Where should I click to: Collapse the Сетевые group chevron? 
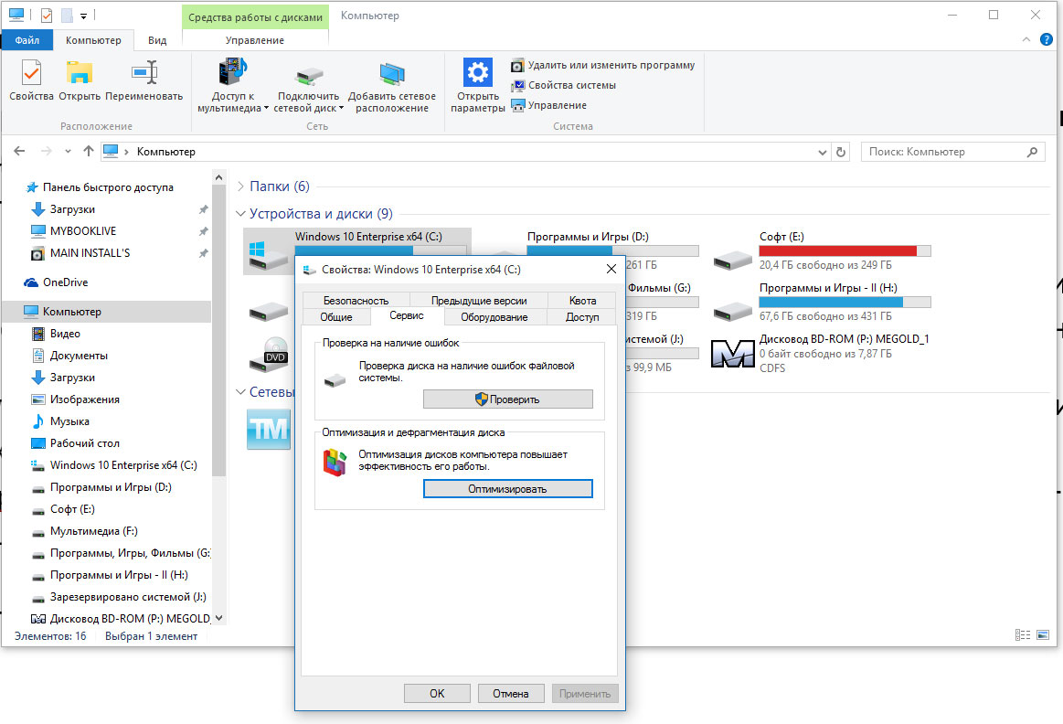coord(240,392)
